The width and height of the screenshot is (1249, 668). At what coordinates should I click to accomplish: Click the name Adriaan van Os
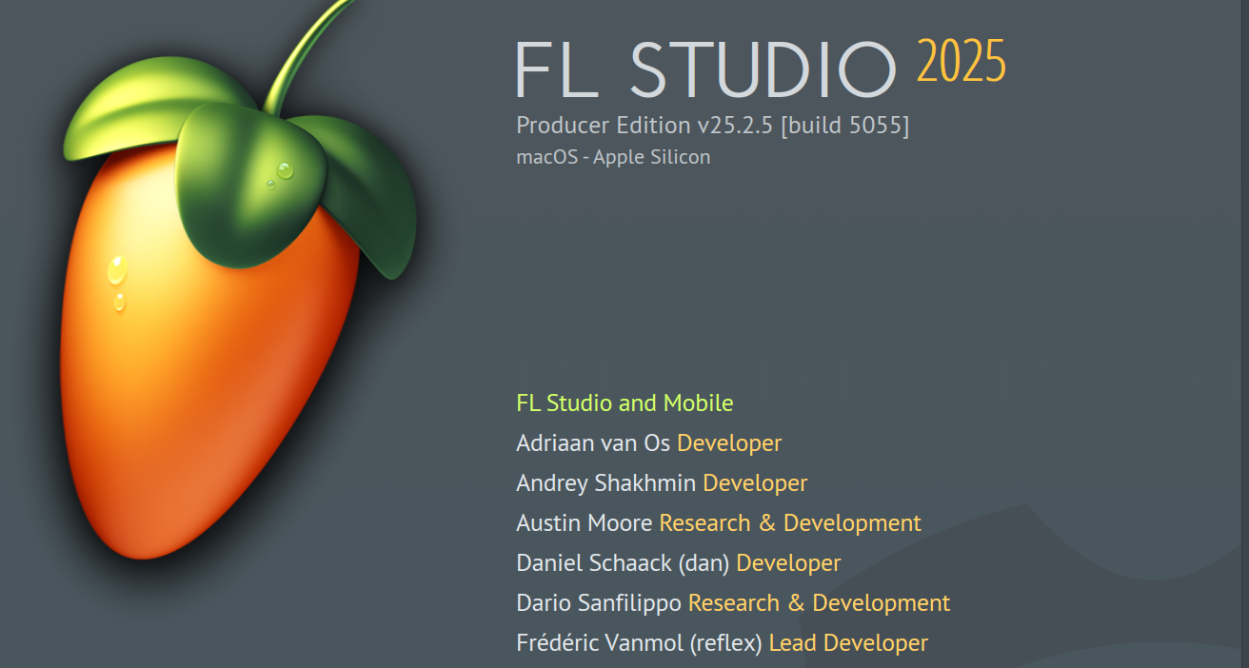pos(594,443)
